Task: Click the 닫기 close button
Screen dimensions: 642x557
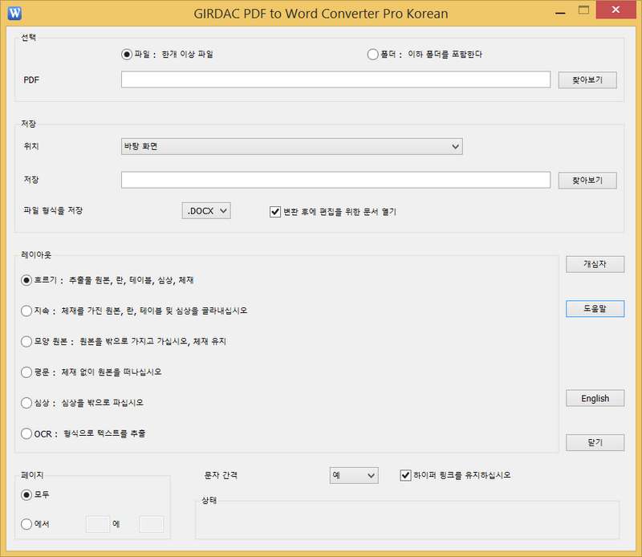Action: [595, 442]
